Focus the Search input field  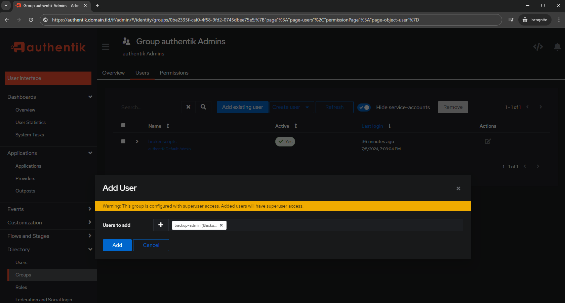[x=150, y=107]
